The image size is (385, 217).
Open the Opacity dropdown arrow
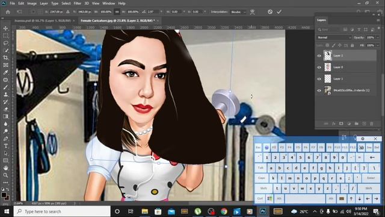point(378,37)
